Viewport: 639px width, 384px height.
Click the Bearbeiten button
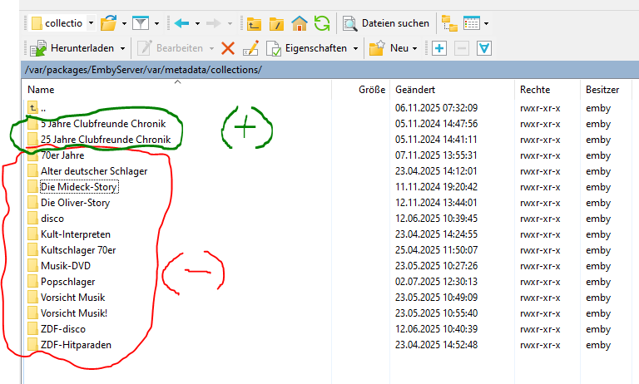tap(171, 48)
